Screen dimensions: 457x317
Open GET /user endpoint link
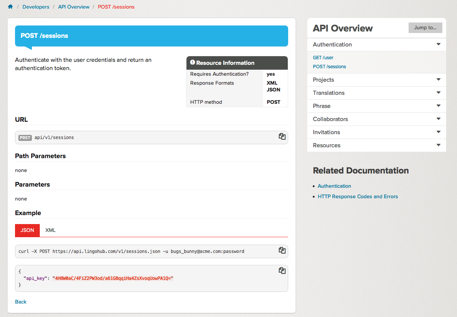pos(323,58)
